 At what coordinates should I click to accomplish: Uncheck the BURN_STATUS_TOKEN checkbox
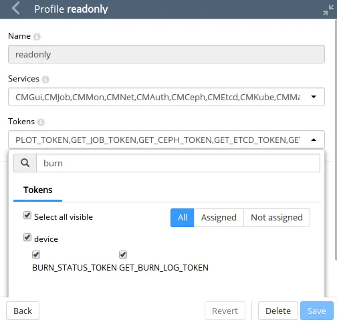pos(36,255)
